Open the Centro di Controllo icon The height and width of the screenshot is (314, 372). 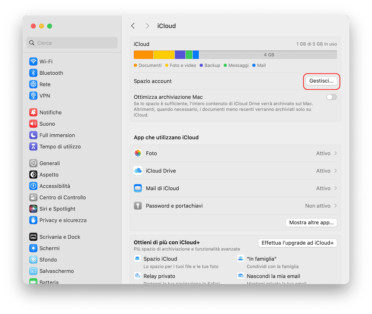[x=33, y=197]
